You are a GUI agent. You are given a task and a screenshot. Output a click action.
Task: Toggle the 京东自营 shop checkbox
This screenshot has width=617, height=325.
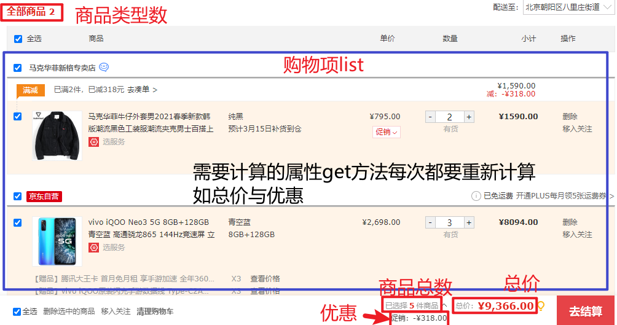pyautogui.click(x=18, y=197)
